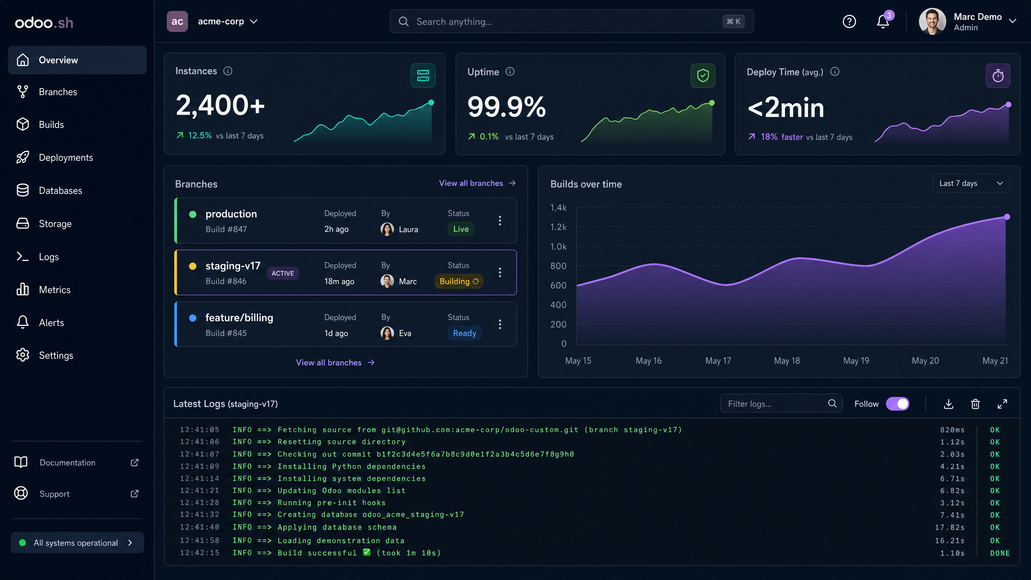Viewport: 1031px width, 580px height.
Task: Select the production branch name
Action: tap(231, 214)
